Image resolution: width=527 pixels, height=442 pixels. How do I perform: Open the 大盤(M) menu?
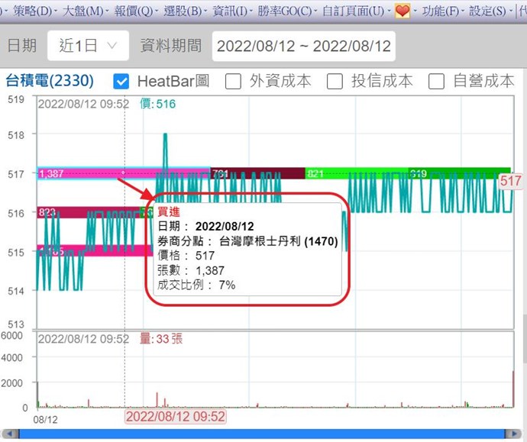pyautogui.click(x=83, y=11)
